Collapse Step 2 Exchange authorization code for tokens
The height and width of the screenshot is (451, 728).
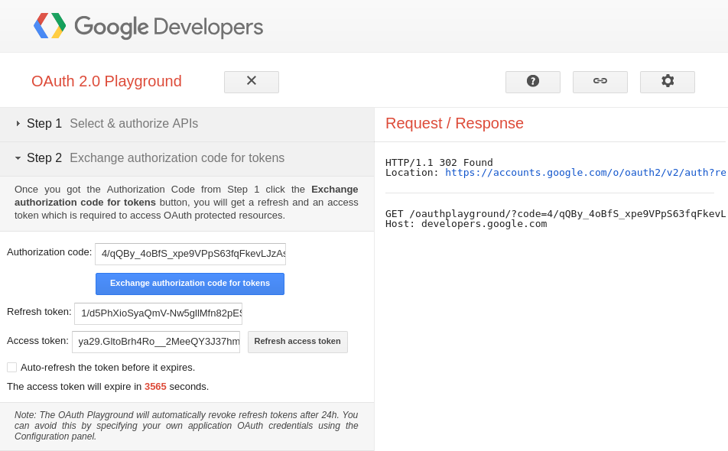[187, 157]
